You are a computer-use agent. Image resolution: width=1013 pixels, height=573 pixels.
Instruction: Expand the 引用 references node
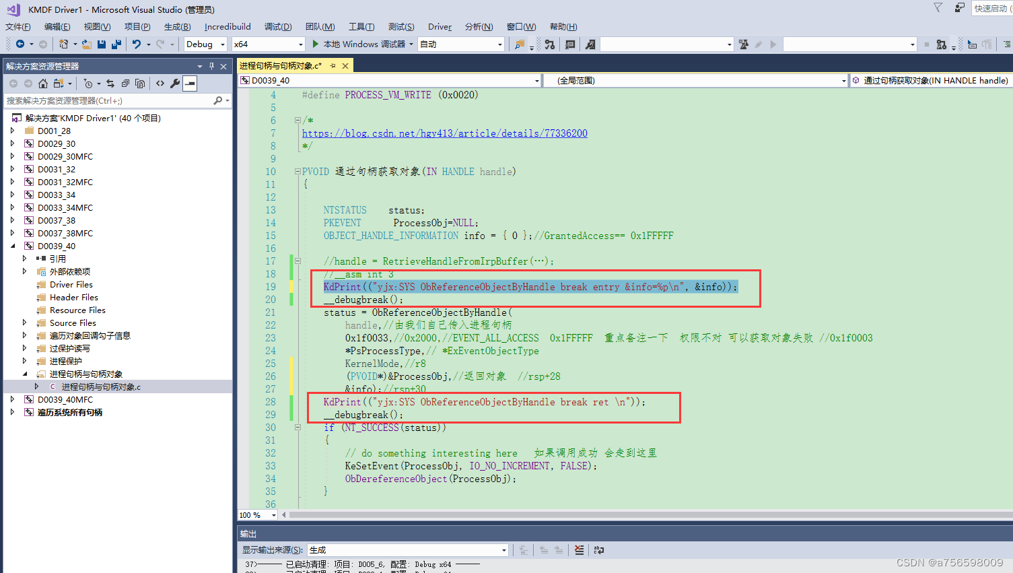point(25,259)
